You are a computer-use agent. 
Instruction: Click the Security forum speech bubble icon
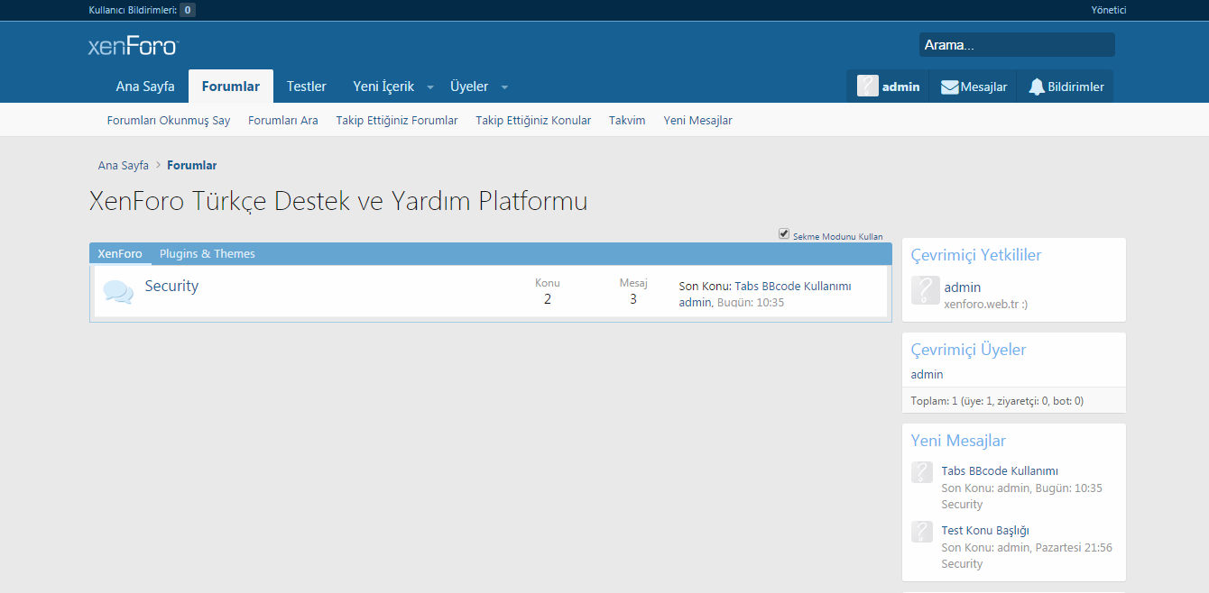click(118, 292)
